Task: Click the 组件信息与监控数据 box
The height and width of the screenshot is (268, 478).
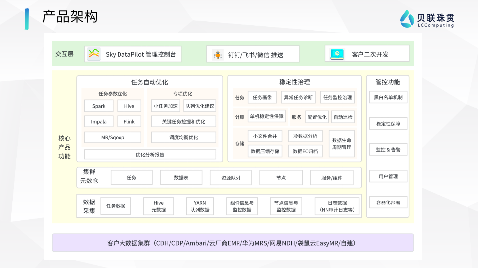Action: pos(242,206)
